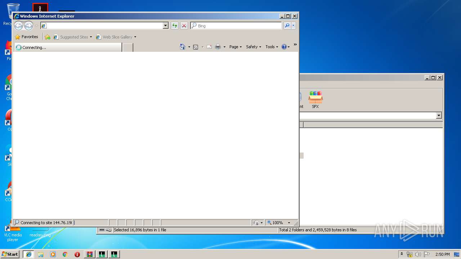
Task: Open the Help question mark menu
Action: click(286, 47)
